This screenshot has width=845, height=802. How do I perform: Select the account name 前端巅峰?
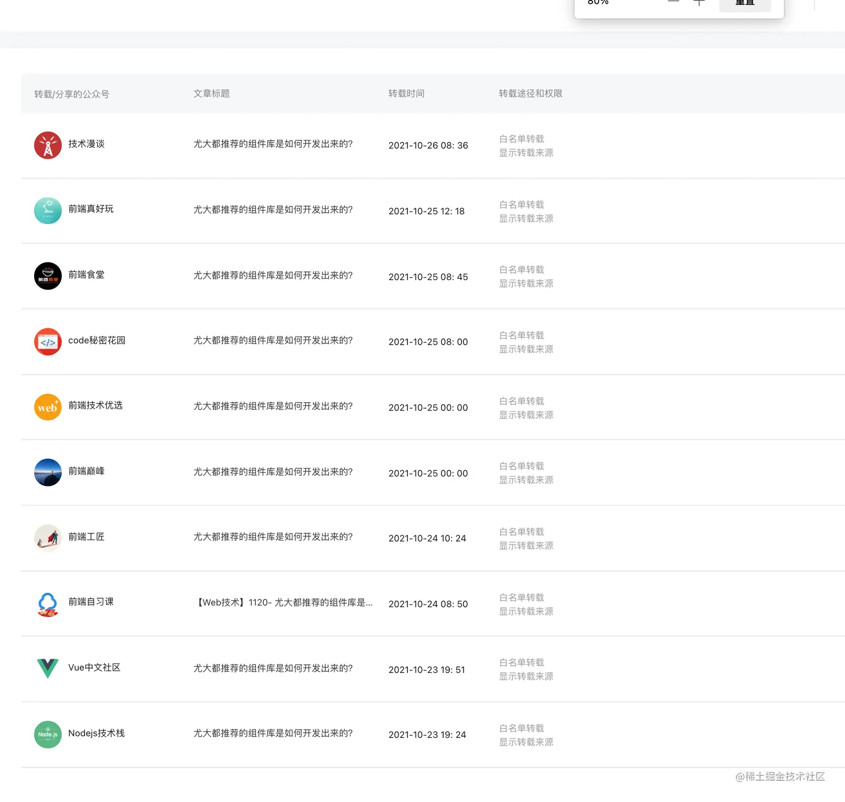[x=87, y=471]
